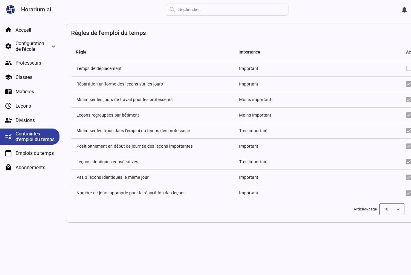The image size is (411, 275).
Task: Sort by Importance column header
Action: [249, 52]
